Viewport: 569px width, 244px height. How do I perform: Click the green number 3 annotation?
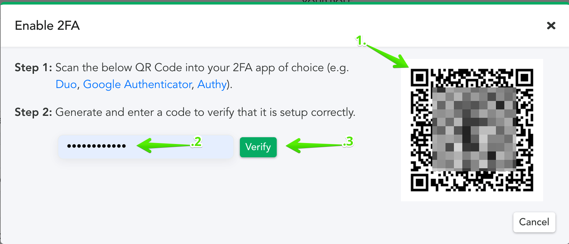[x=348, y=141]
